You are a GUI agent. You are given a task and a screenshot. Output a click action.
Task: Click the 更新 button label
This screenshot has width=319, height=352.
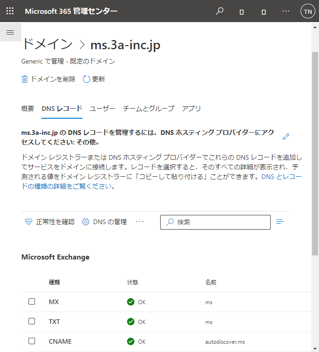tap(99, 79)
